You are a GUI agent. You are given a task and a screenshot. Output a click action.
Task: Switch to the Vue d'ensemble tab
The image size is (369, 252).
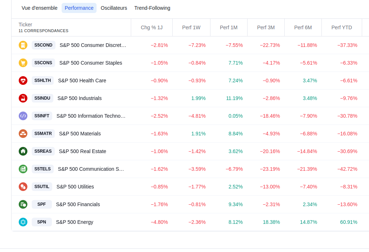pyautogui.click(x=39, y=8)
